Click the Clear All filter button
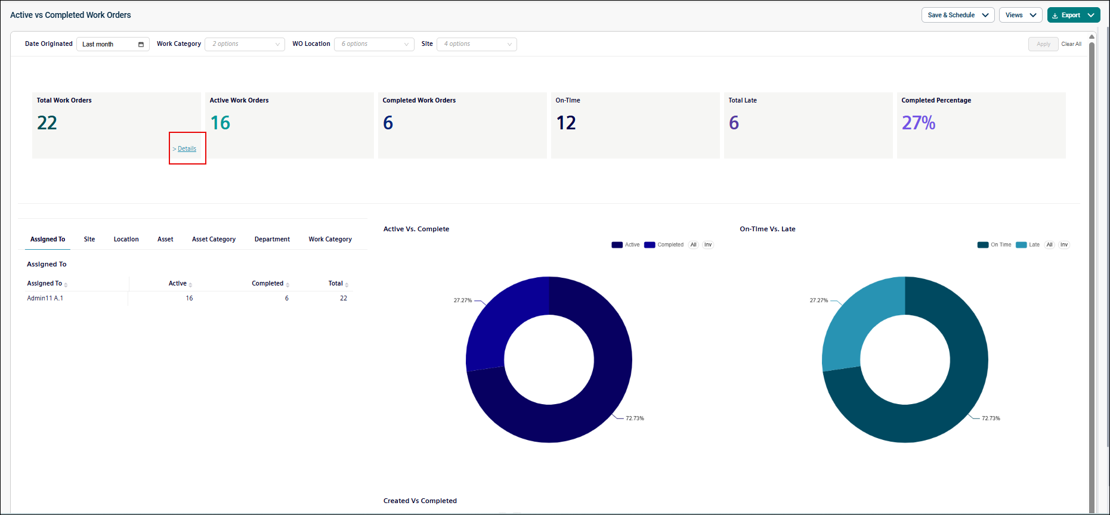 pyautogui.click(x=1071, y=44)
